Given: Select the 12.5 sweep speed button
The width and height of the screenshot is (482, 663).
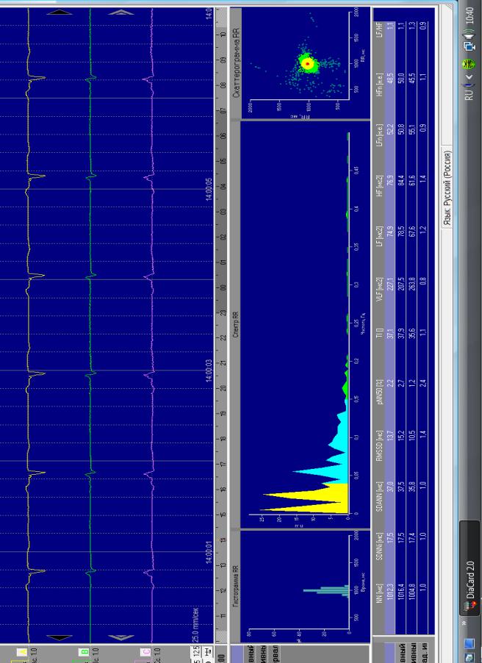Looking at the screenshot, I should coord(196,651).
